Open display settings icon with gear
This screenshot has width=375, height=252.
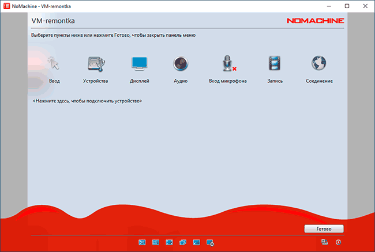[210, 243]
